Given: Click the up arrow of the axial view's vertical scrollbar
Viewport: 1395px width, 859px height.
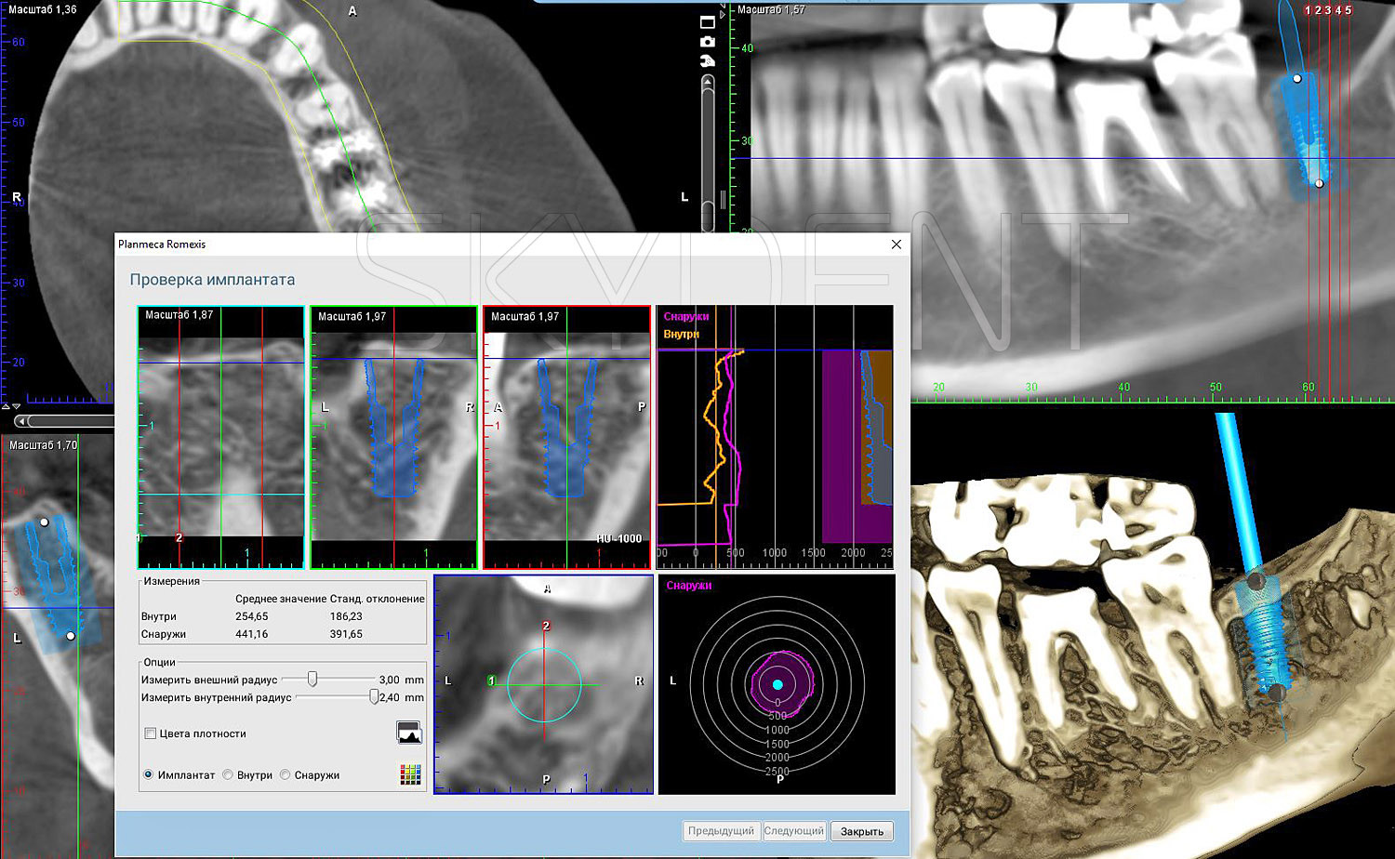Looking at the screenshot, I should pos(708,83).
